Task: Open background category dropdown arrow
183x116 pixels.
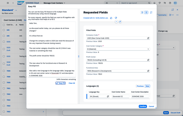Action: 174,47
